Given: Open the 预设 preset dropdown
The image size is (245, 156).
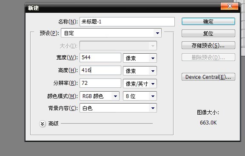Looking at the screenshot, I should (111, 33).
